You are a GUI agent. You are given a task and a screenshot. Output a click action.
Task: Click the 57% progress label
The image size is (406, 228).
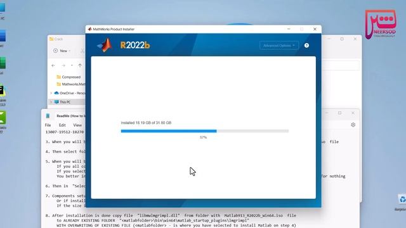coord(203,137)
